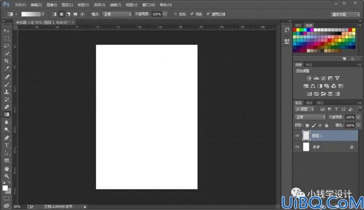Image resolution: width=364 pixels, height=210 pixels.
Task: Select the Pen tool
Action: point(7,138)
